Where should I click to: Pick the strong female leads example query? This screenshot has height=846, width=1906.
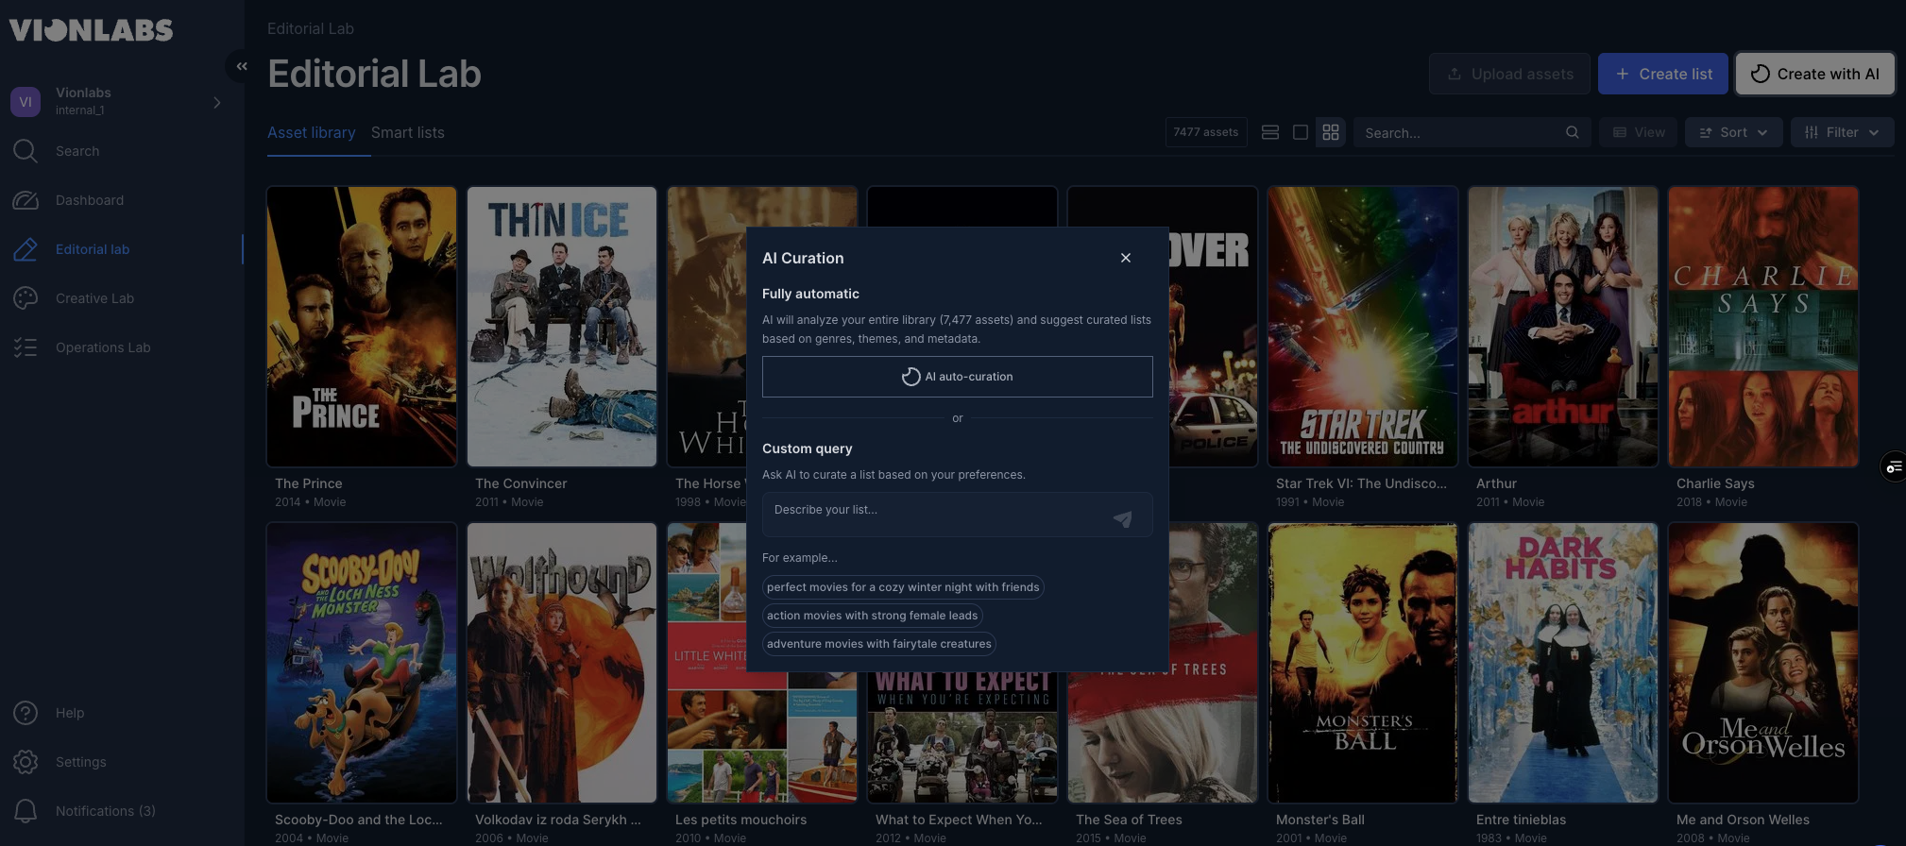point(872,616)
